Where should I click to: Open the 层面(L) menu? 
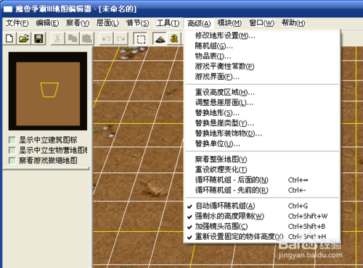point(107,23)
